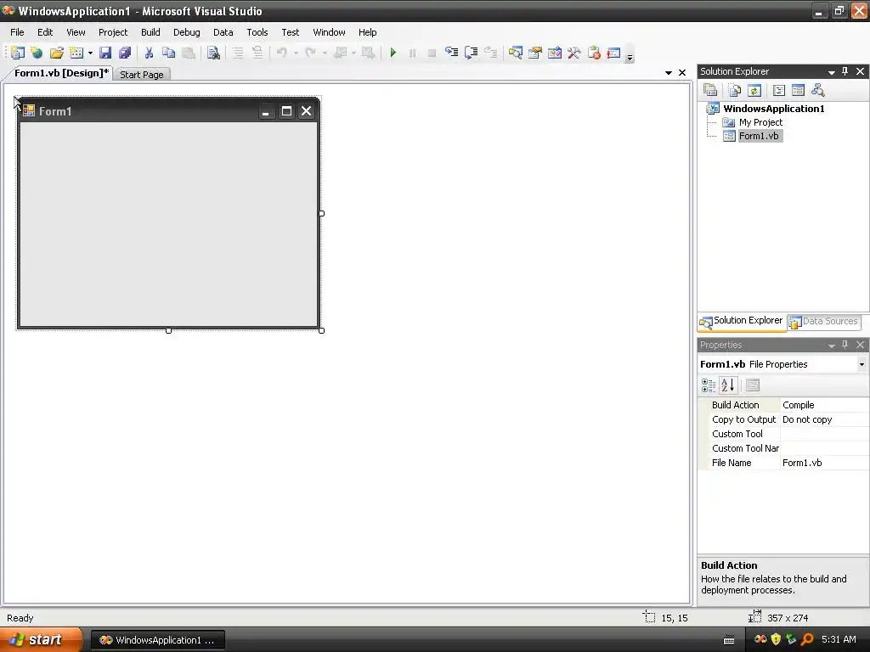Click View Code icon in Solution Explorer
Screen dimensions: 870x652
(x=778, y=90)
